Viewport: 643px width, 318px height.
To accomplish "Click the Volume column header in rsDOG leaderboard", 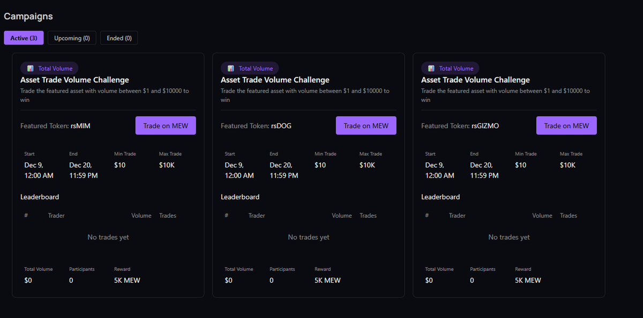I will [x=342, y=216].
